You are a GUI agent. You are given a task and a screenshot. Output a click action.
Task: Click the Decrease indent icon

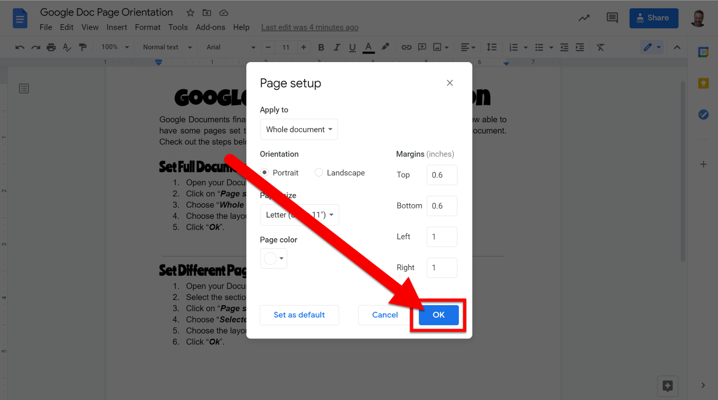point(564,47)
